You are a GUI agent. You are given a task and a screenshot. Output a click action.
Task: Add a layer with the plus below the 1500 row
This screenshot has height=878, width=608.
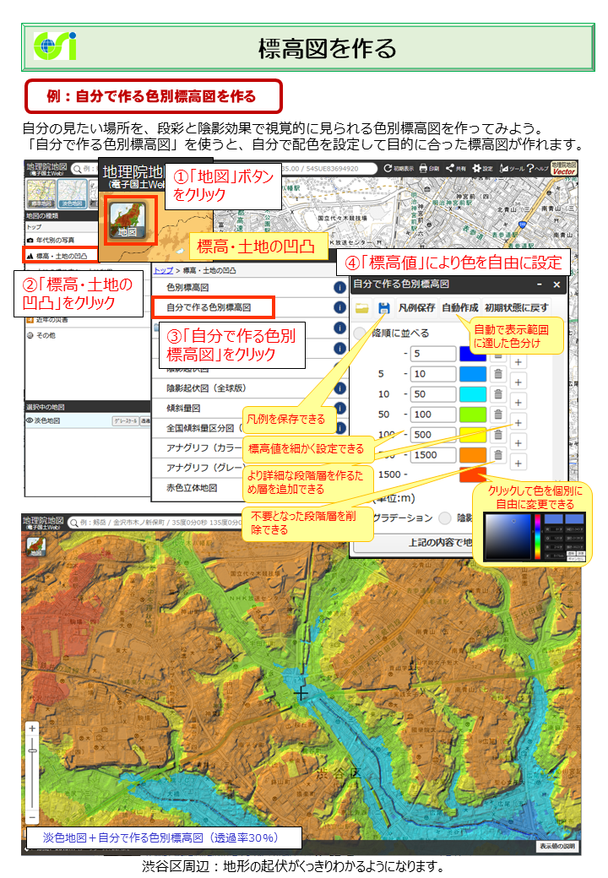click(518, 463)
